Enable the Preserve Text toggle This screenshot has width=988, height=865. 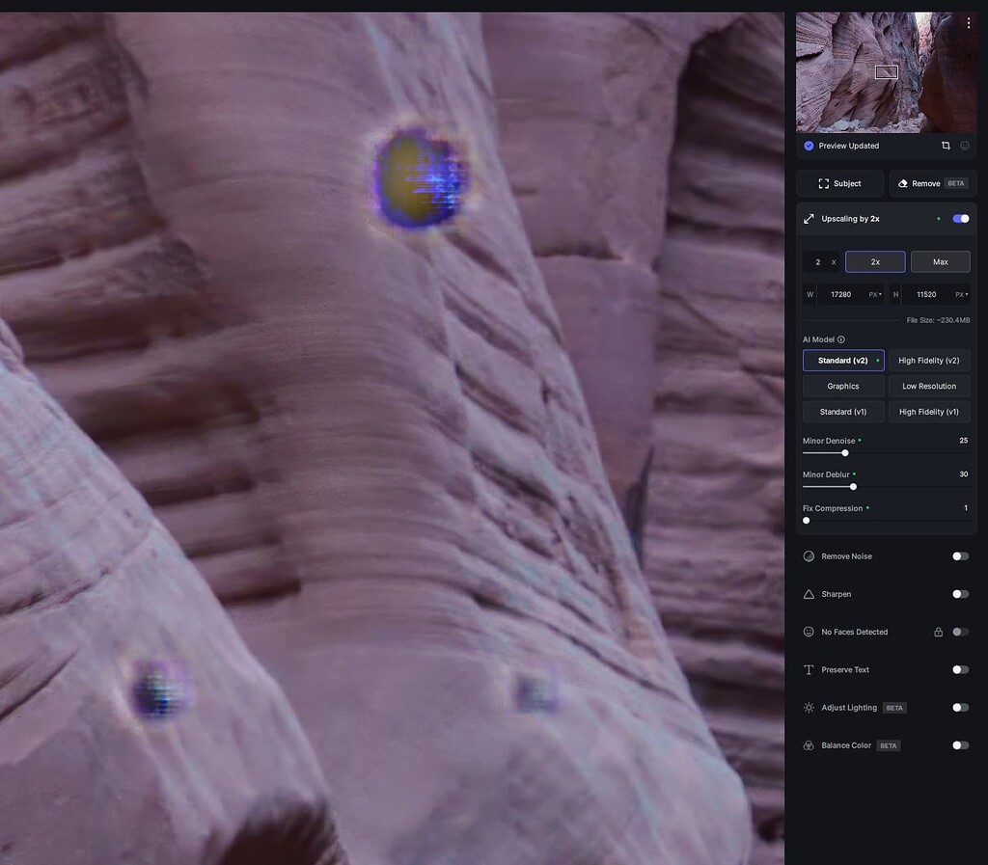pyautogui.click(x=961, y=670)
